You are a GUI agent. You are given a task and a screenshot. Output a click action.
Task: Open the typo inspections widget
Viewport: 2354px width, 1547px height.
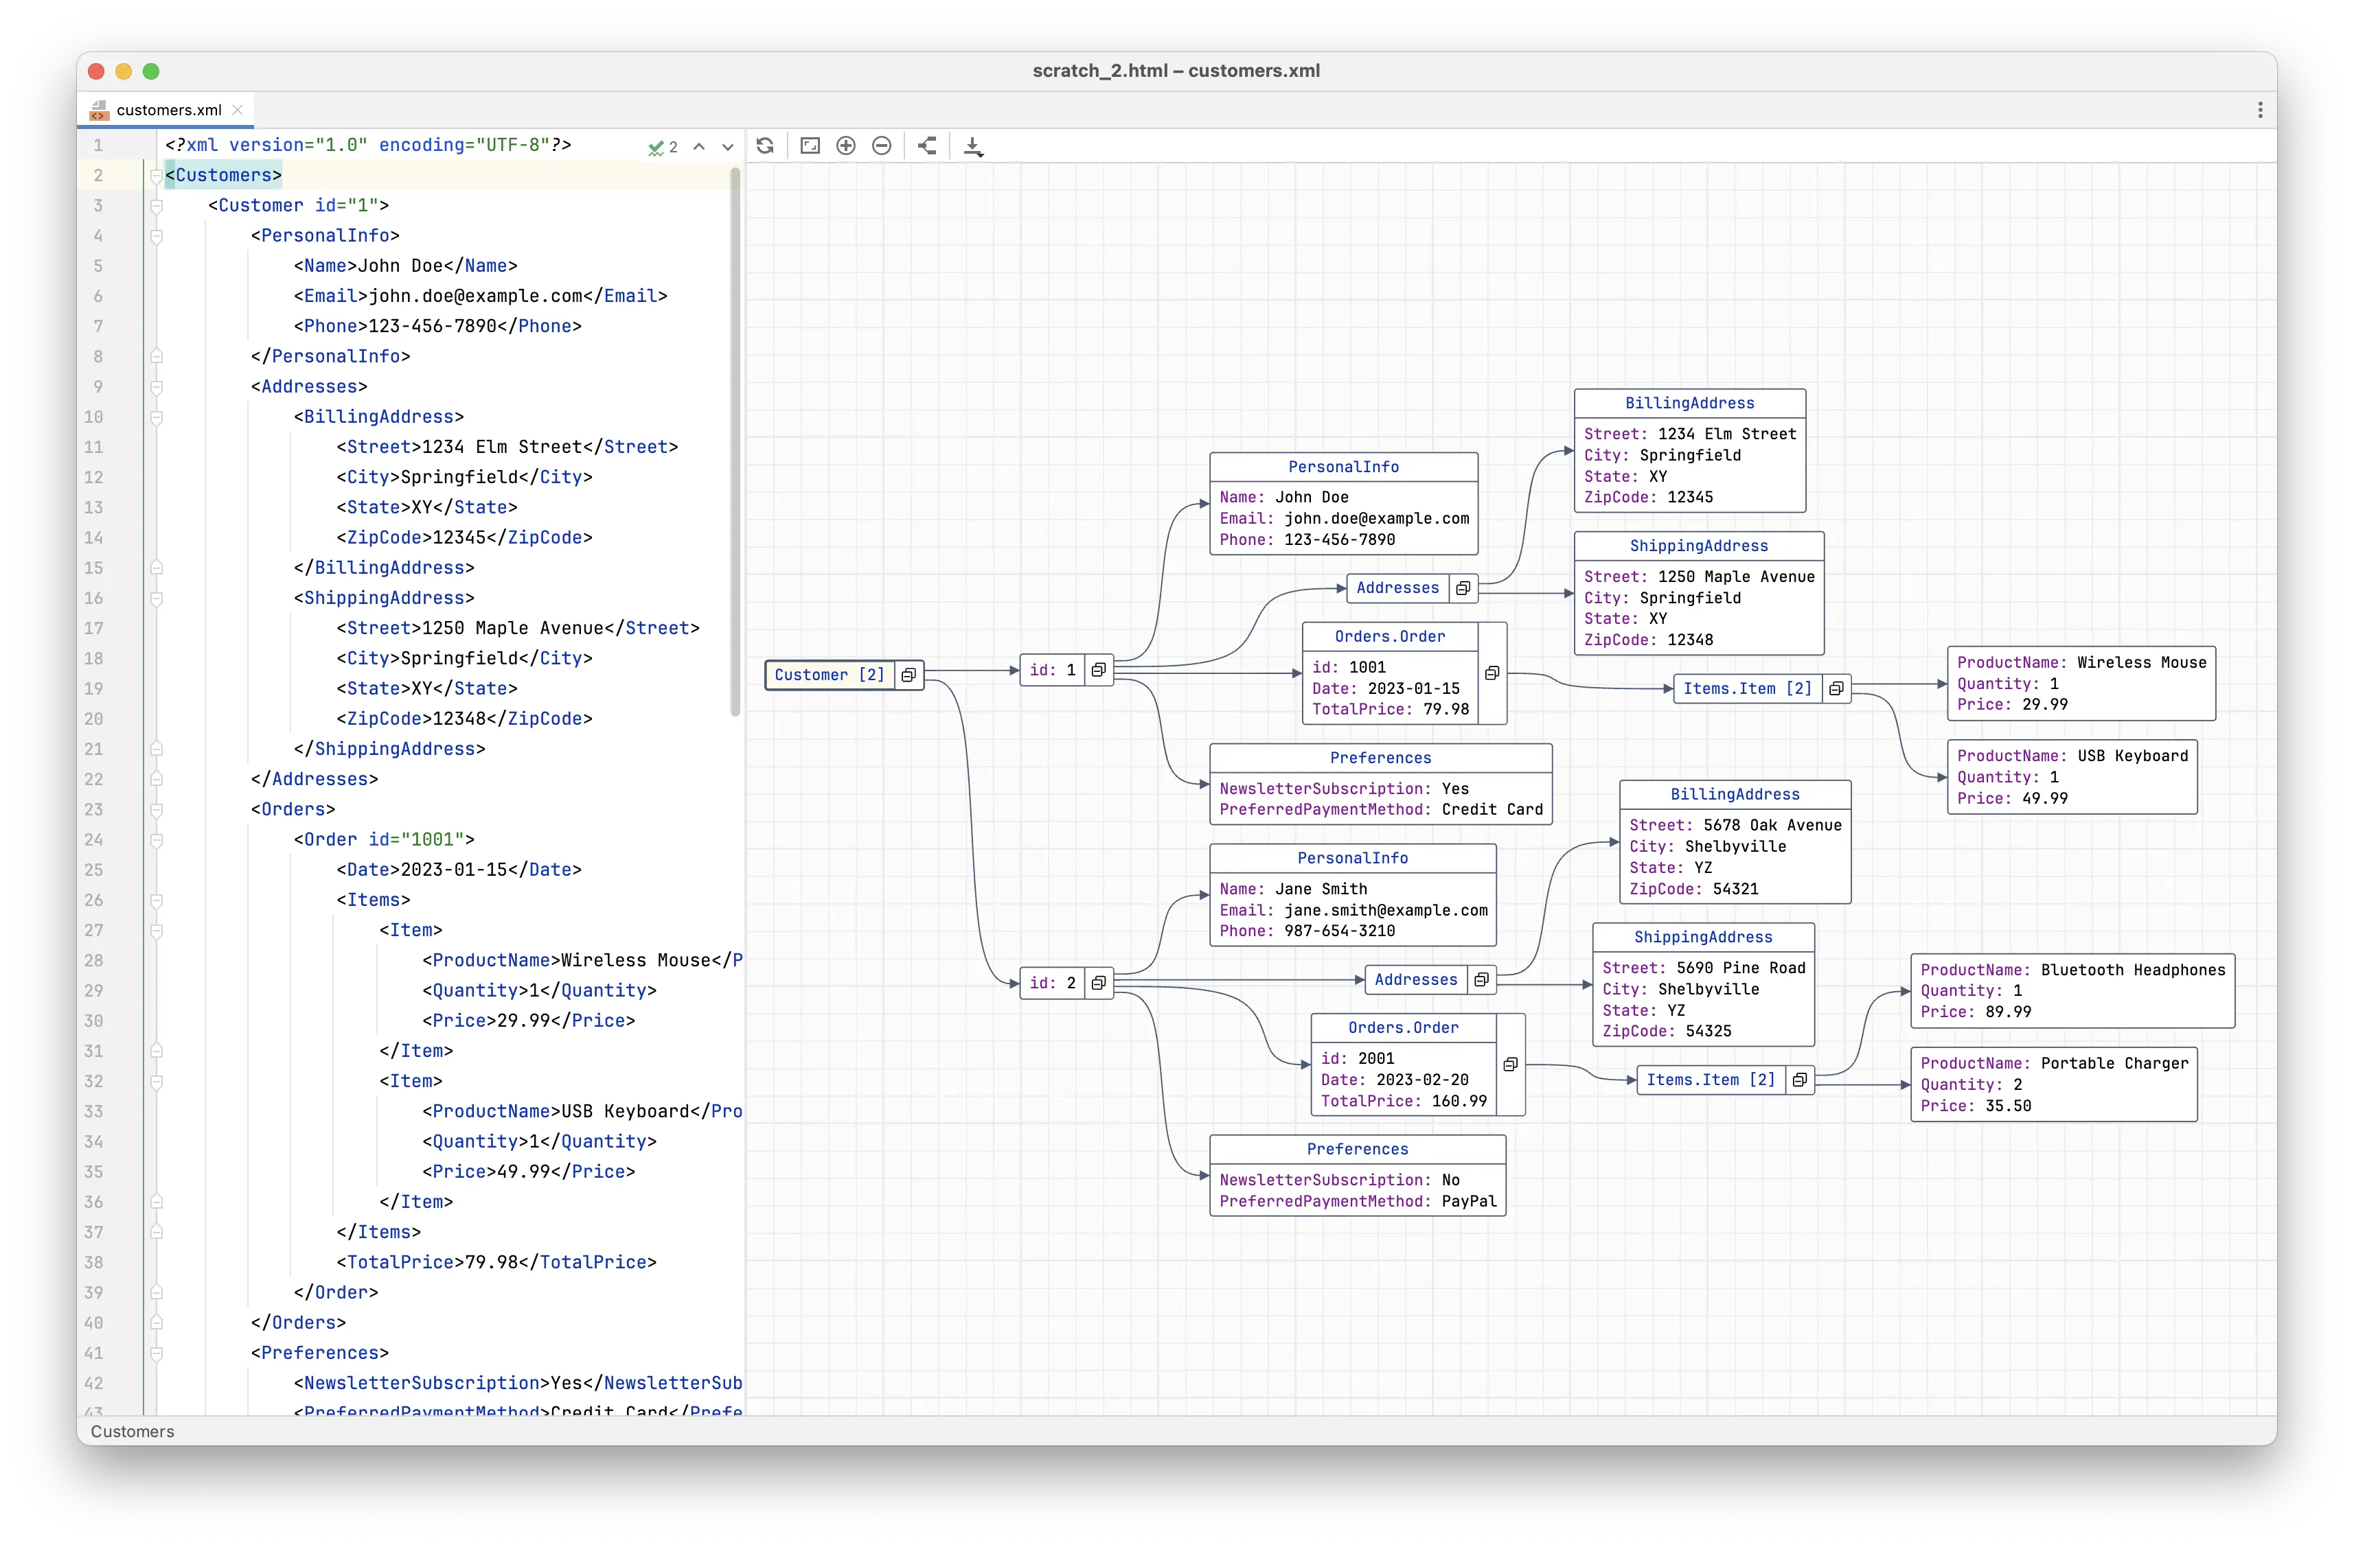662,148
